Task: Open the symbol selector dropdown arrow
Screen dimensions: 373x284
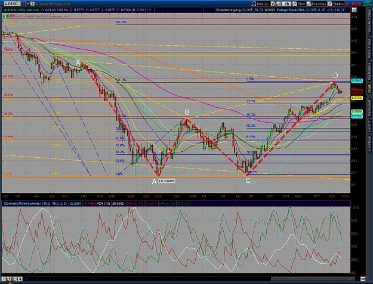Action: [x=23, y=4]
